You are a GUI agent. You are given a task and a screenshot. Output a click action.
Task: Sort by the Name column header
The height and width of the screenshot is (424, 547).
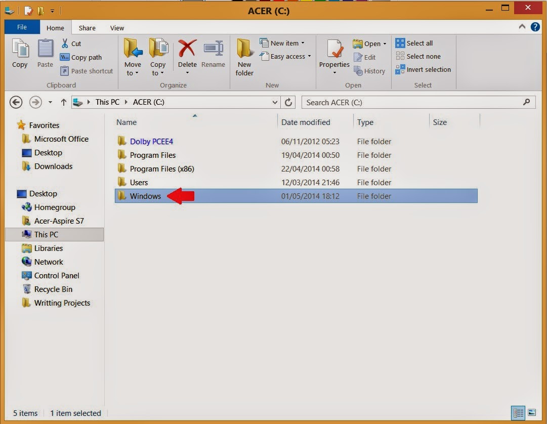pos(196,122)
